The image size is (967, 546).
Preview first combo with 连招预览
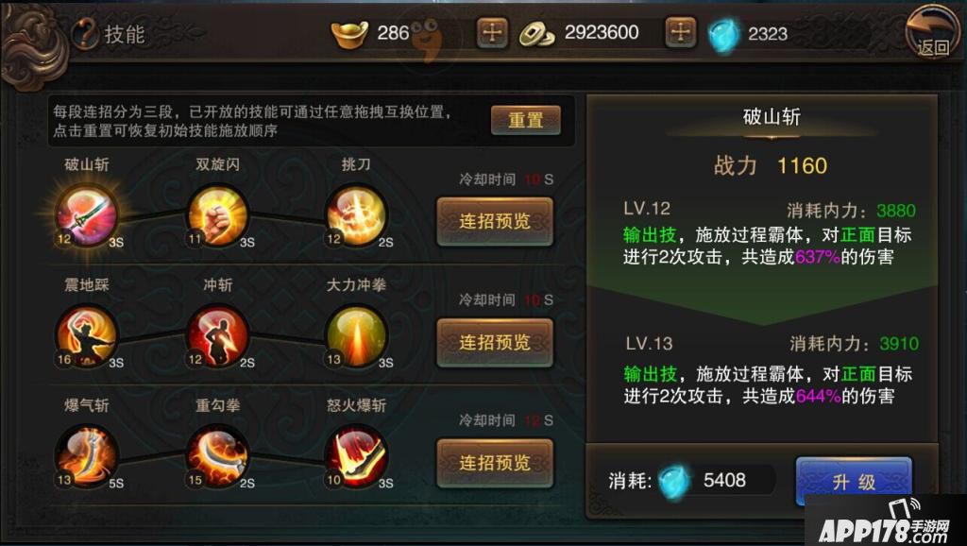click(495, 221)
